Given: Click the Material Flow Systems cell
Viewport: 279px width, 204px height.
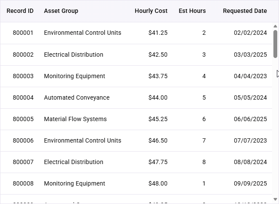Looking at the screenshot, I should [x=75, y=119].
